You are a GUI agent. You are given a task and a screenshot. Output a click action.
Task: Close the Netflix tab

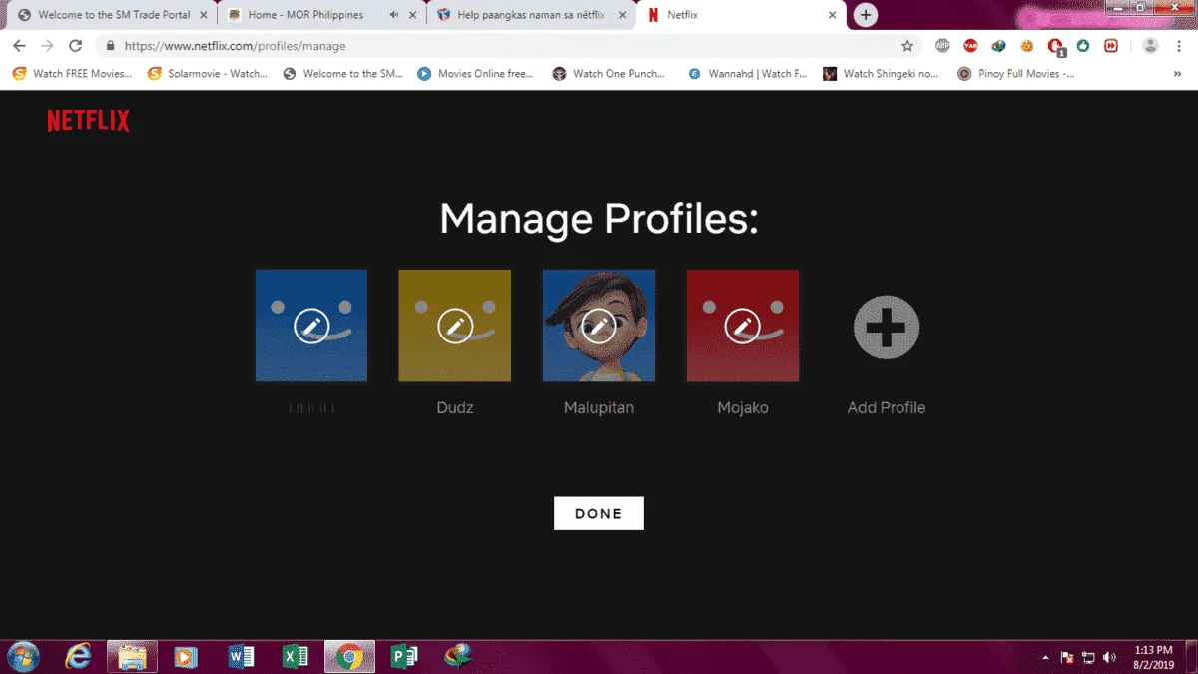[x=832, y=15]
